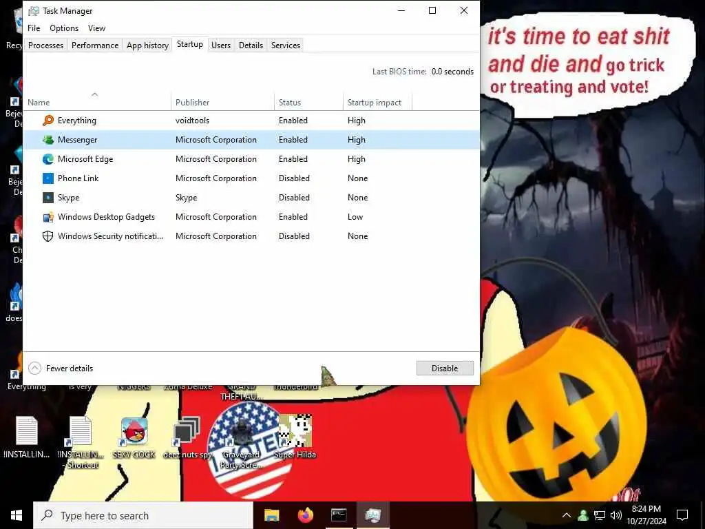Open the View menu
The height and width of the screenshot is (529, 705).
pyautogui.click(x=96, y=28)
